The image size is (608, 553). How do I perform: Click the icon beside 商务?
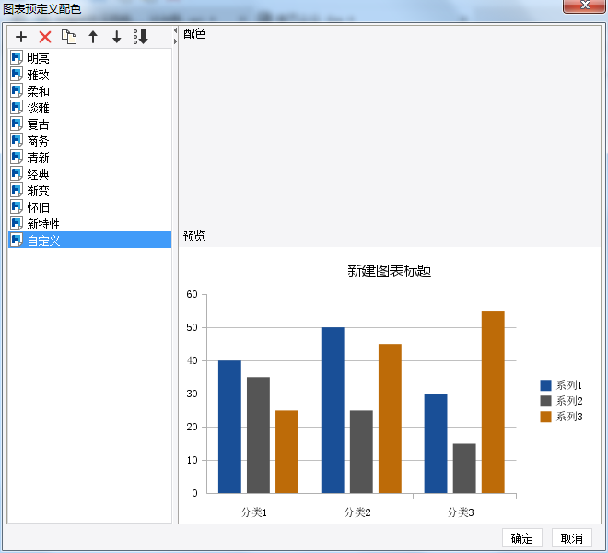tap(17, 141)
